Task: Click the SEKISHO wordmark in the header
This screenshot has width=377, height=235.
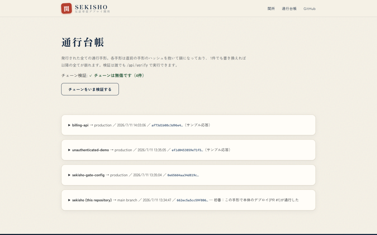Action: (91, 7)
